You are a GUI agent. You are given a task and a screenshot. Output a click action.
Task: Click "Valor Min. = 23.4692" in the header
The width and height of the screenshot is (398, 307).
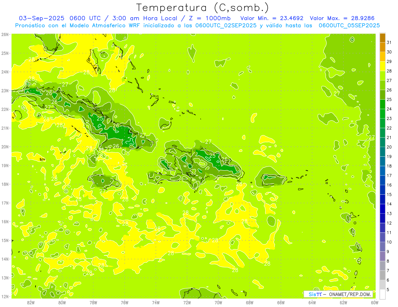coord(272,18)
